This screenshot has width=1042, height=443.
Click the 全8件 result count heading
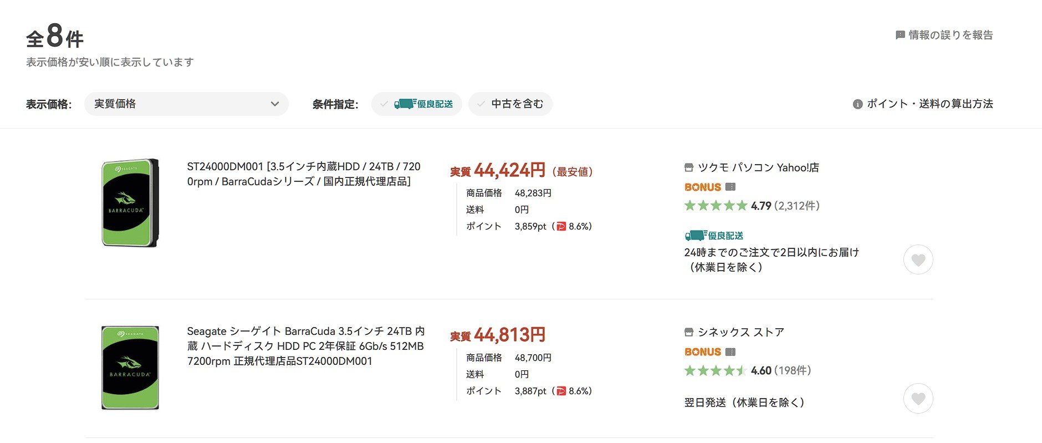click(x=55, y=37)
